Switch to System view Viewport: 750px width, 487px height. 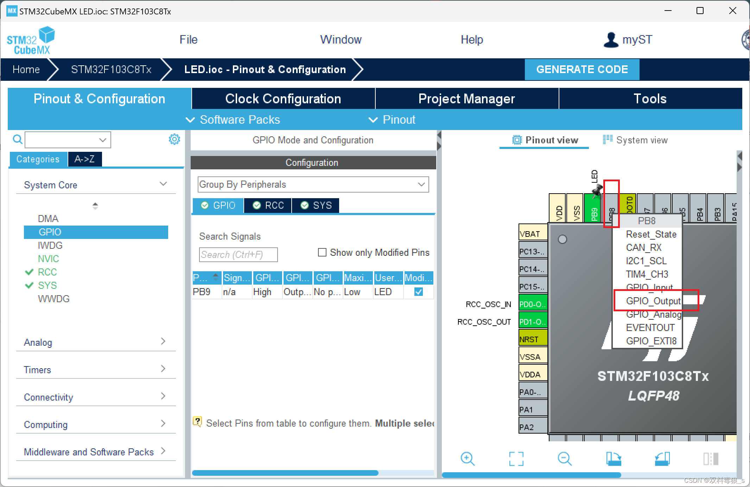635,140
